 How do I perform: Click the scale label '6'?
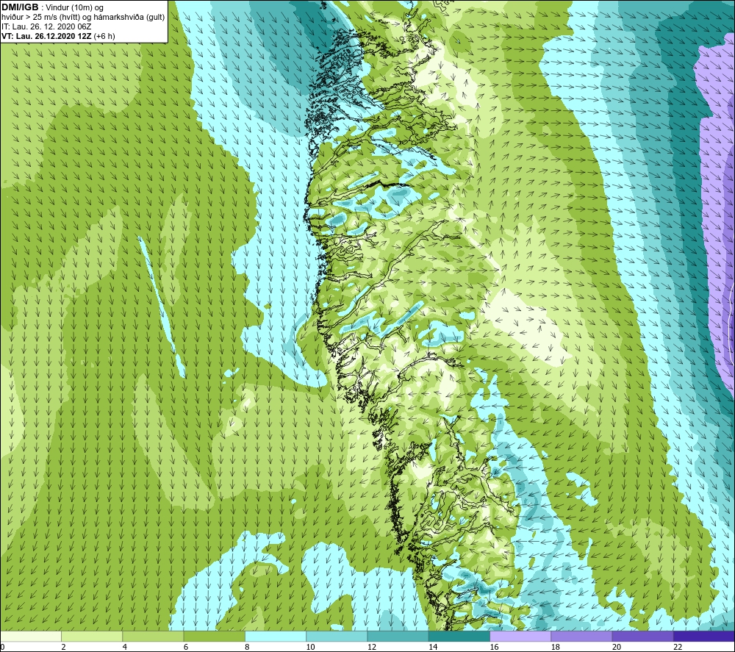[186, 648]
